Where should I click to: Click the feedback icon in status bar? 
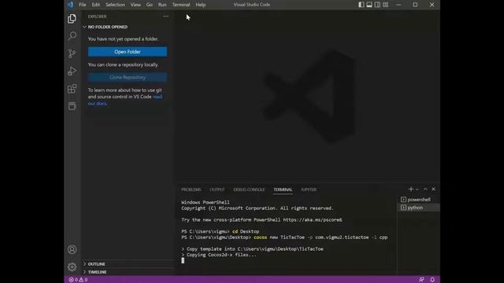tap(421, 280)
